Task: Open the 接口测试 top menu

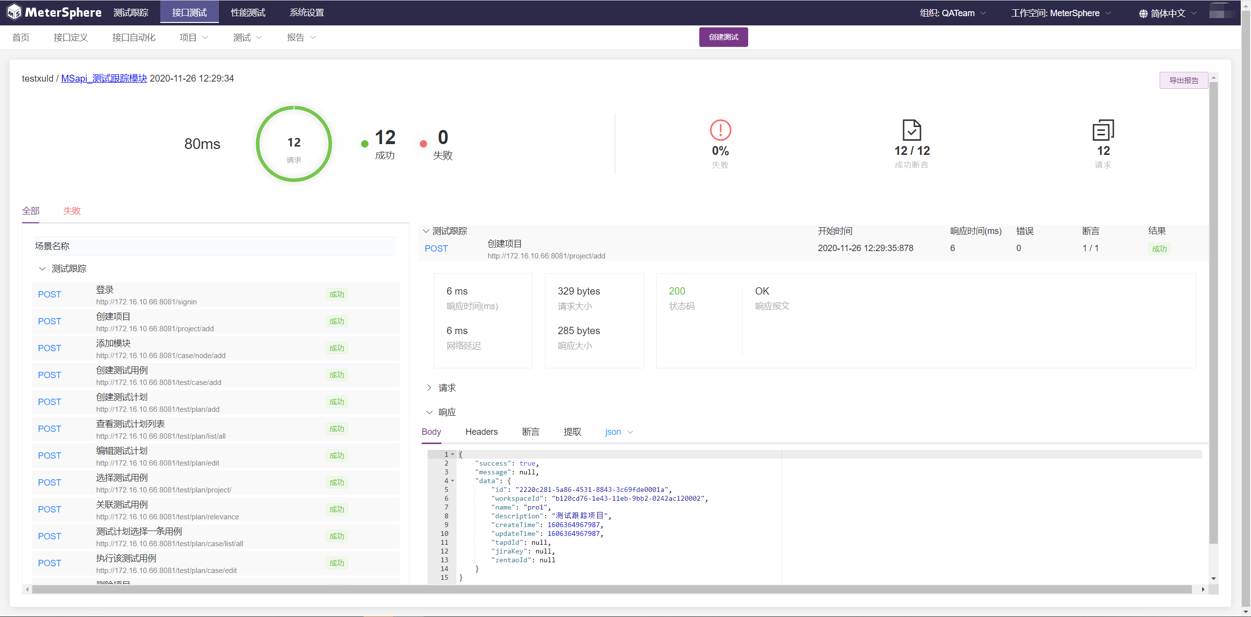Action: 190,13
